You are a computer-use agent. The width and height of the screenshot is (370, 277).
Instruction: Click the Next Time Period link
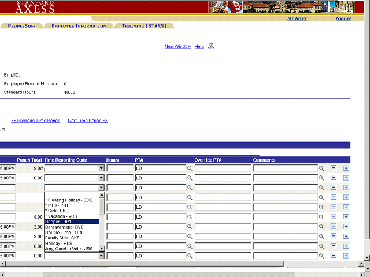click(87, 121)
